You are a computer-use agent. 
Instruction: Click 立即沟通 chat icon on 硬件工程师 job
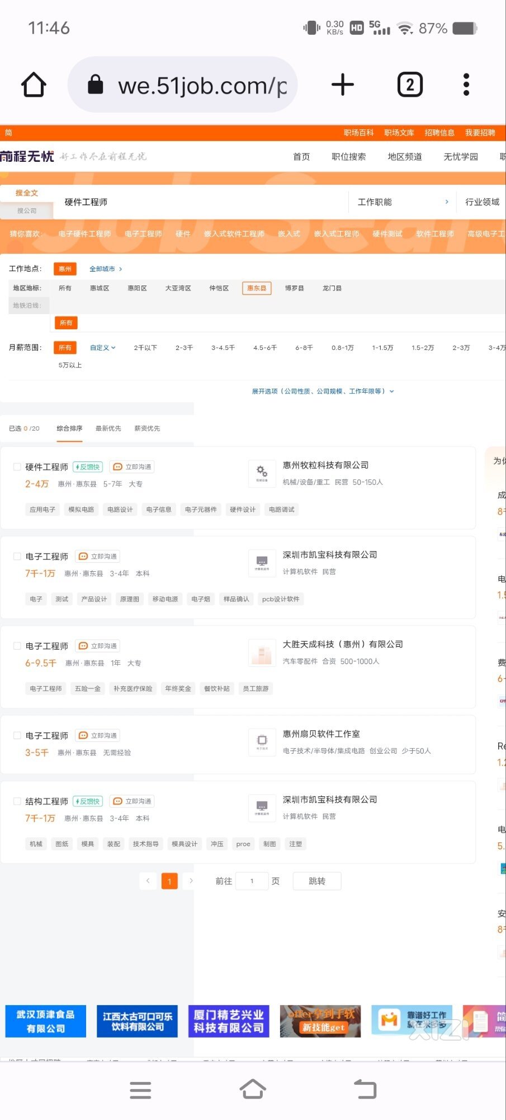133,466
